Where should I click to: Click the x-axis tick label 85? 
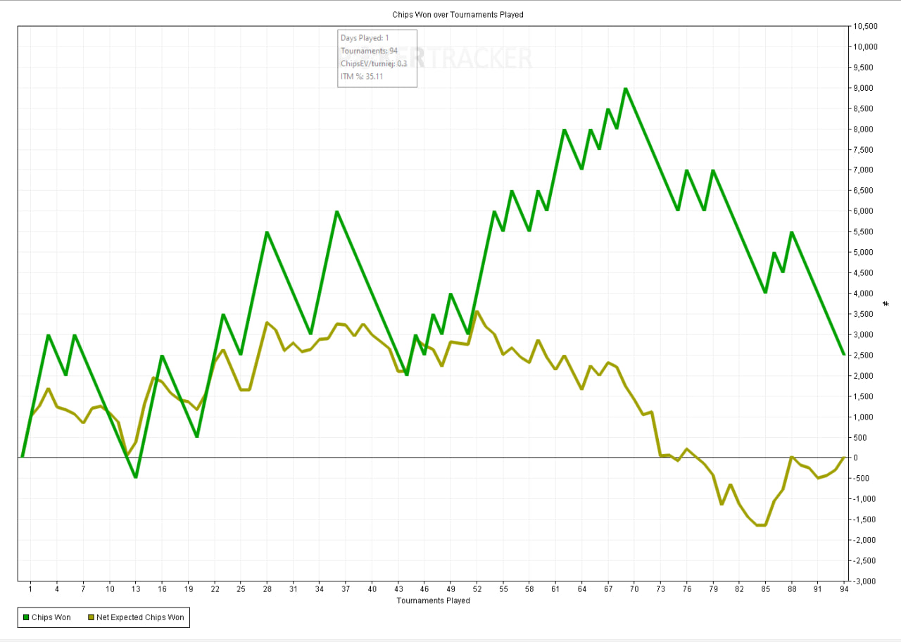[765, 589]
